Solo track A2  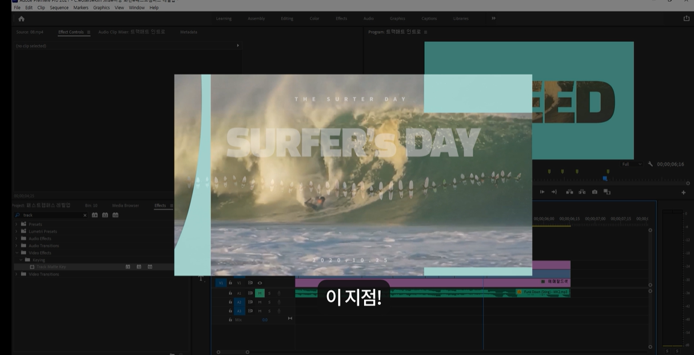tap(269, 302)
